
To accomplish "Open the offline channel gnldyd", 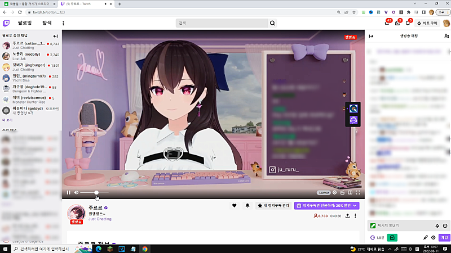I will point(31,110).
